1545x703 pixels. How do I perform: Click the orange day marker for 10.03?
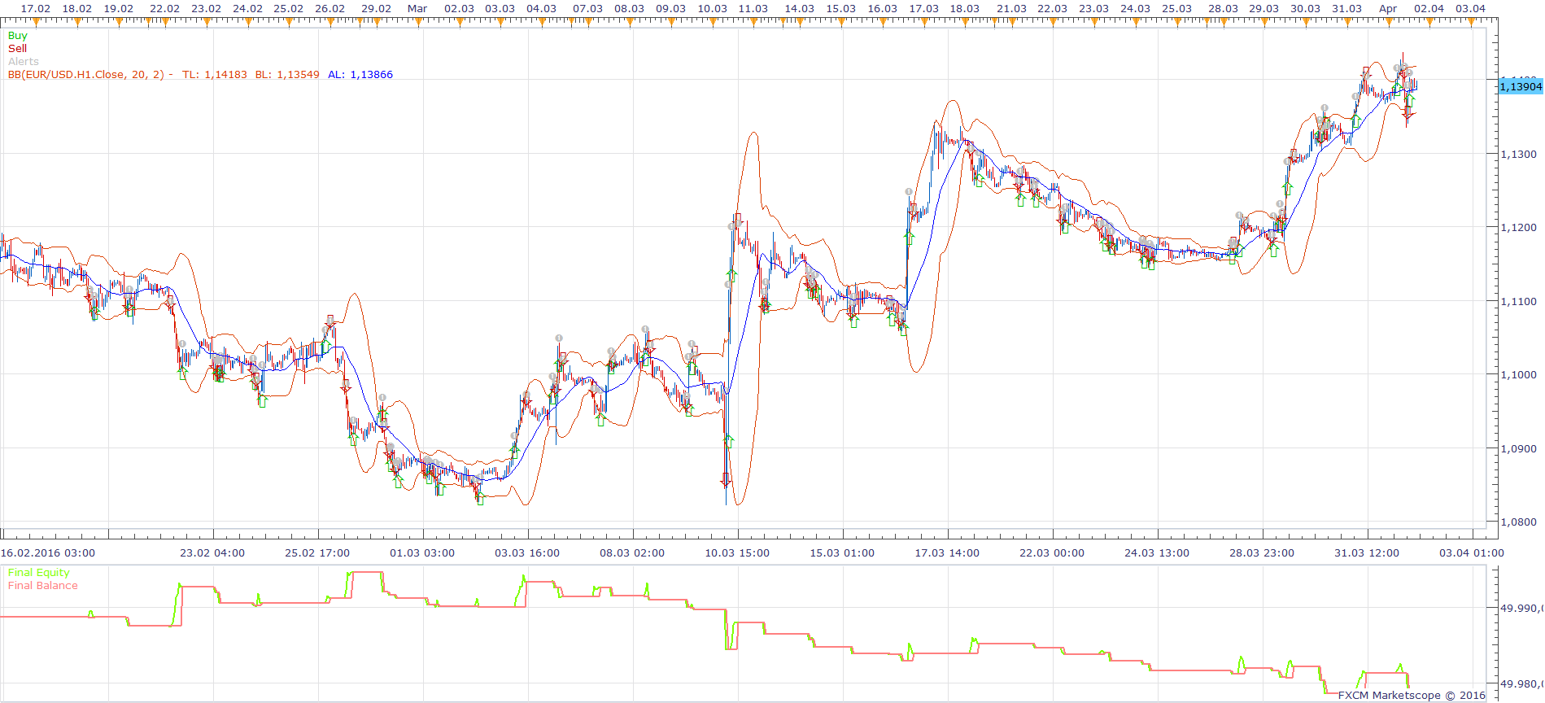point(713,23)
